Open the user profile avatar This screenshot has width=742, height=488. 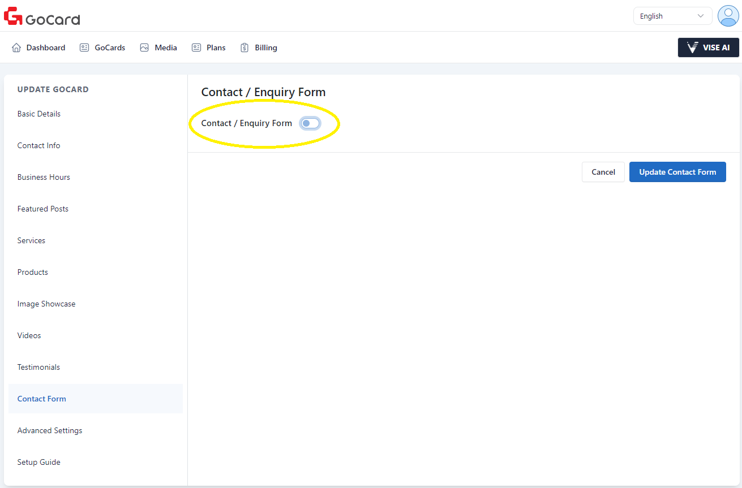[727, 16]
